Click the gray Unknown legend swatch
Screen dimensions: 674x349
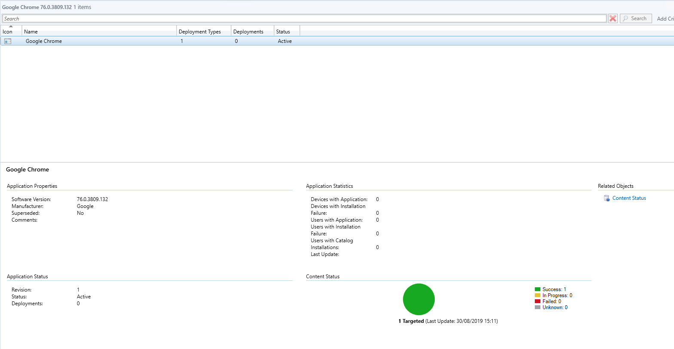coord(537,307)
